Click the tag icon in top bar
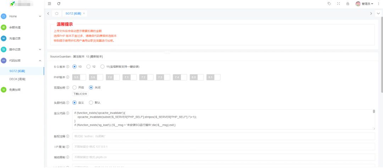 (329, 4)
